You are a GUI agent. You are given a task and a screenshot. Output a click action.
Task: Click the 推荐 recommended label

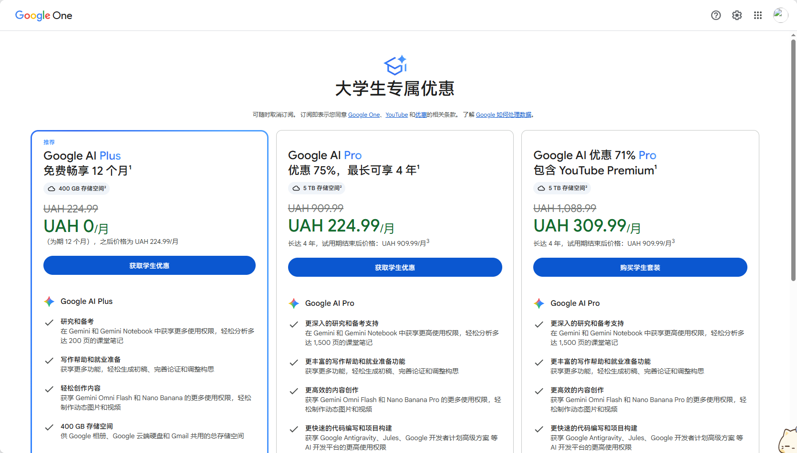pos(49,142)
